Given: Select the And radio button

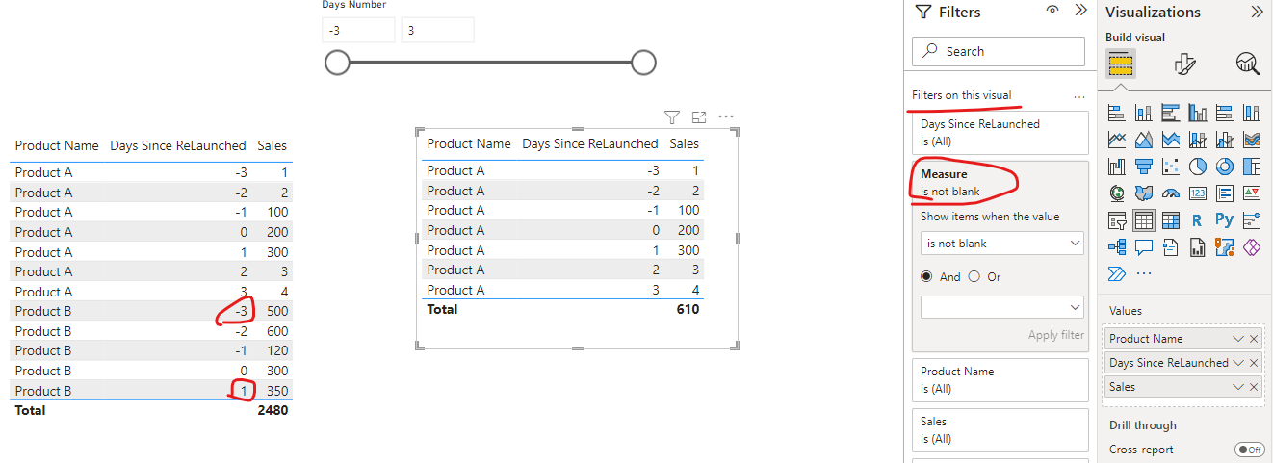Looking at the screenshot, I should 927,276.
